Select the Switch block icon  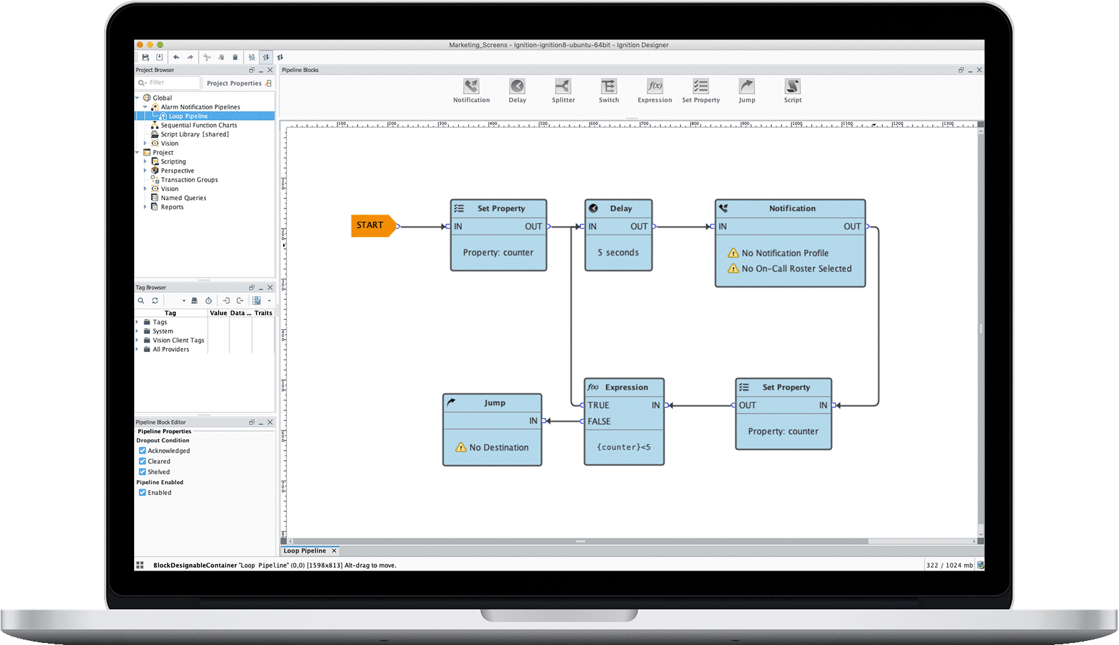click(608, 86)
